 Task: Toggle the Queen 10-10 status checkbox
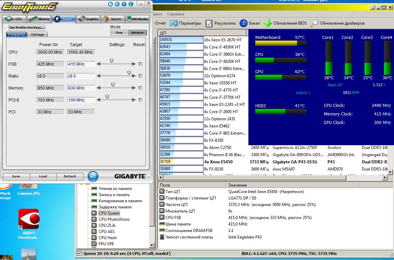coord(79,253)
